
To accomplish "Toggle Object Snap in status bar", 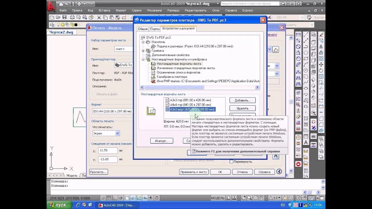I will [x=127, y=198].
